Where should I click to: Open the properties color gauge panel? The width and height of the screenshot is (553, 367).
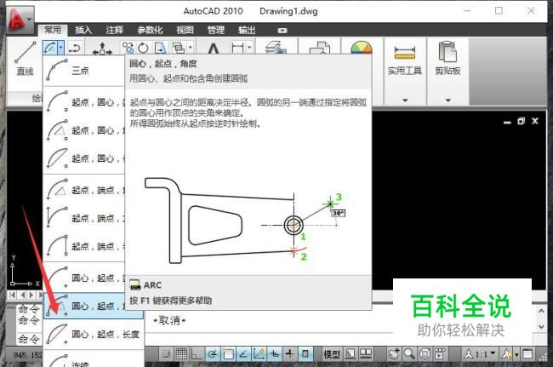[x=362, y=48]
